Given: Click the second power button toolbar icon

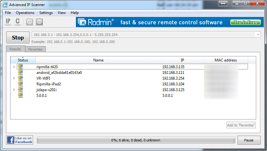Looking at the screenshot, I should (39, 22).
